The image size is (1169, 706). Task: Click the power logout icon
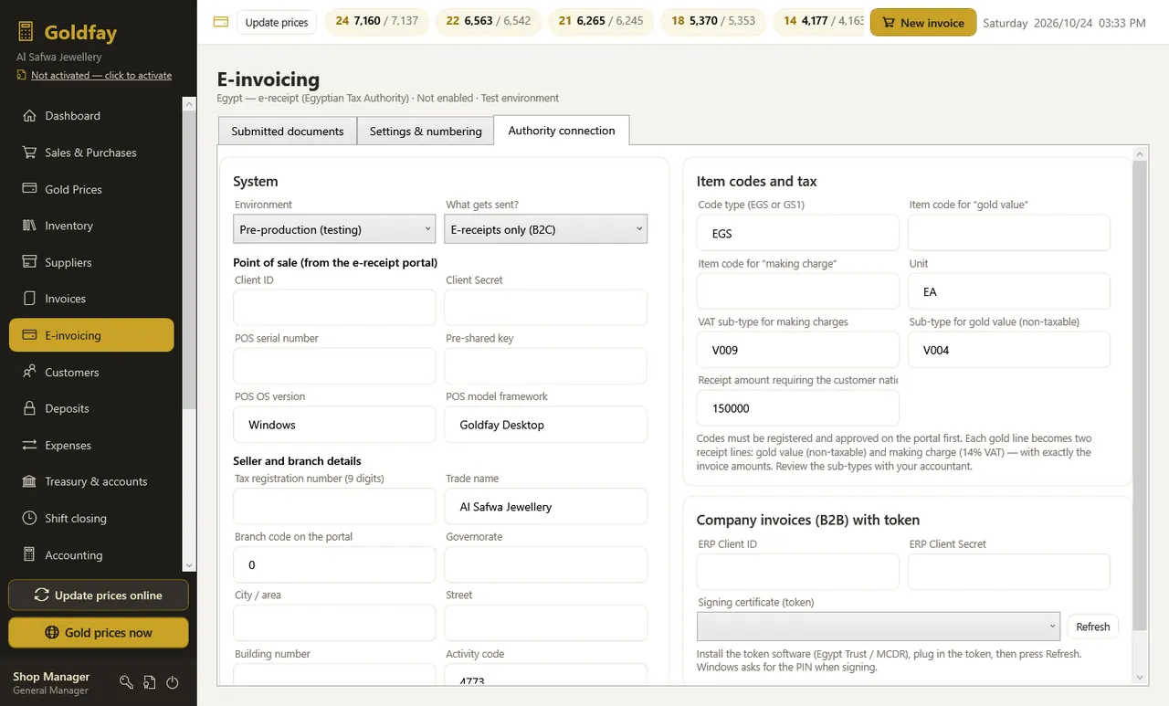[x=172, y=682]
